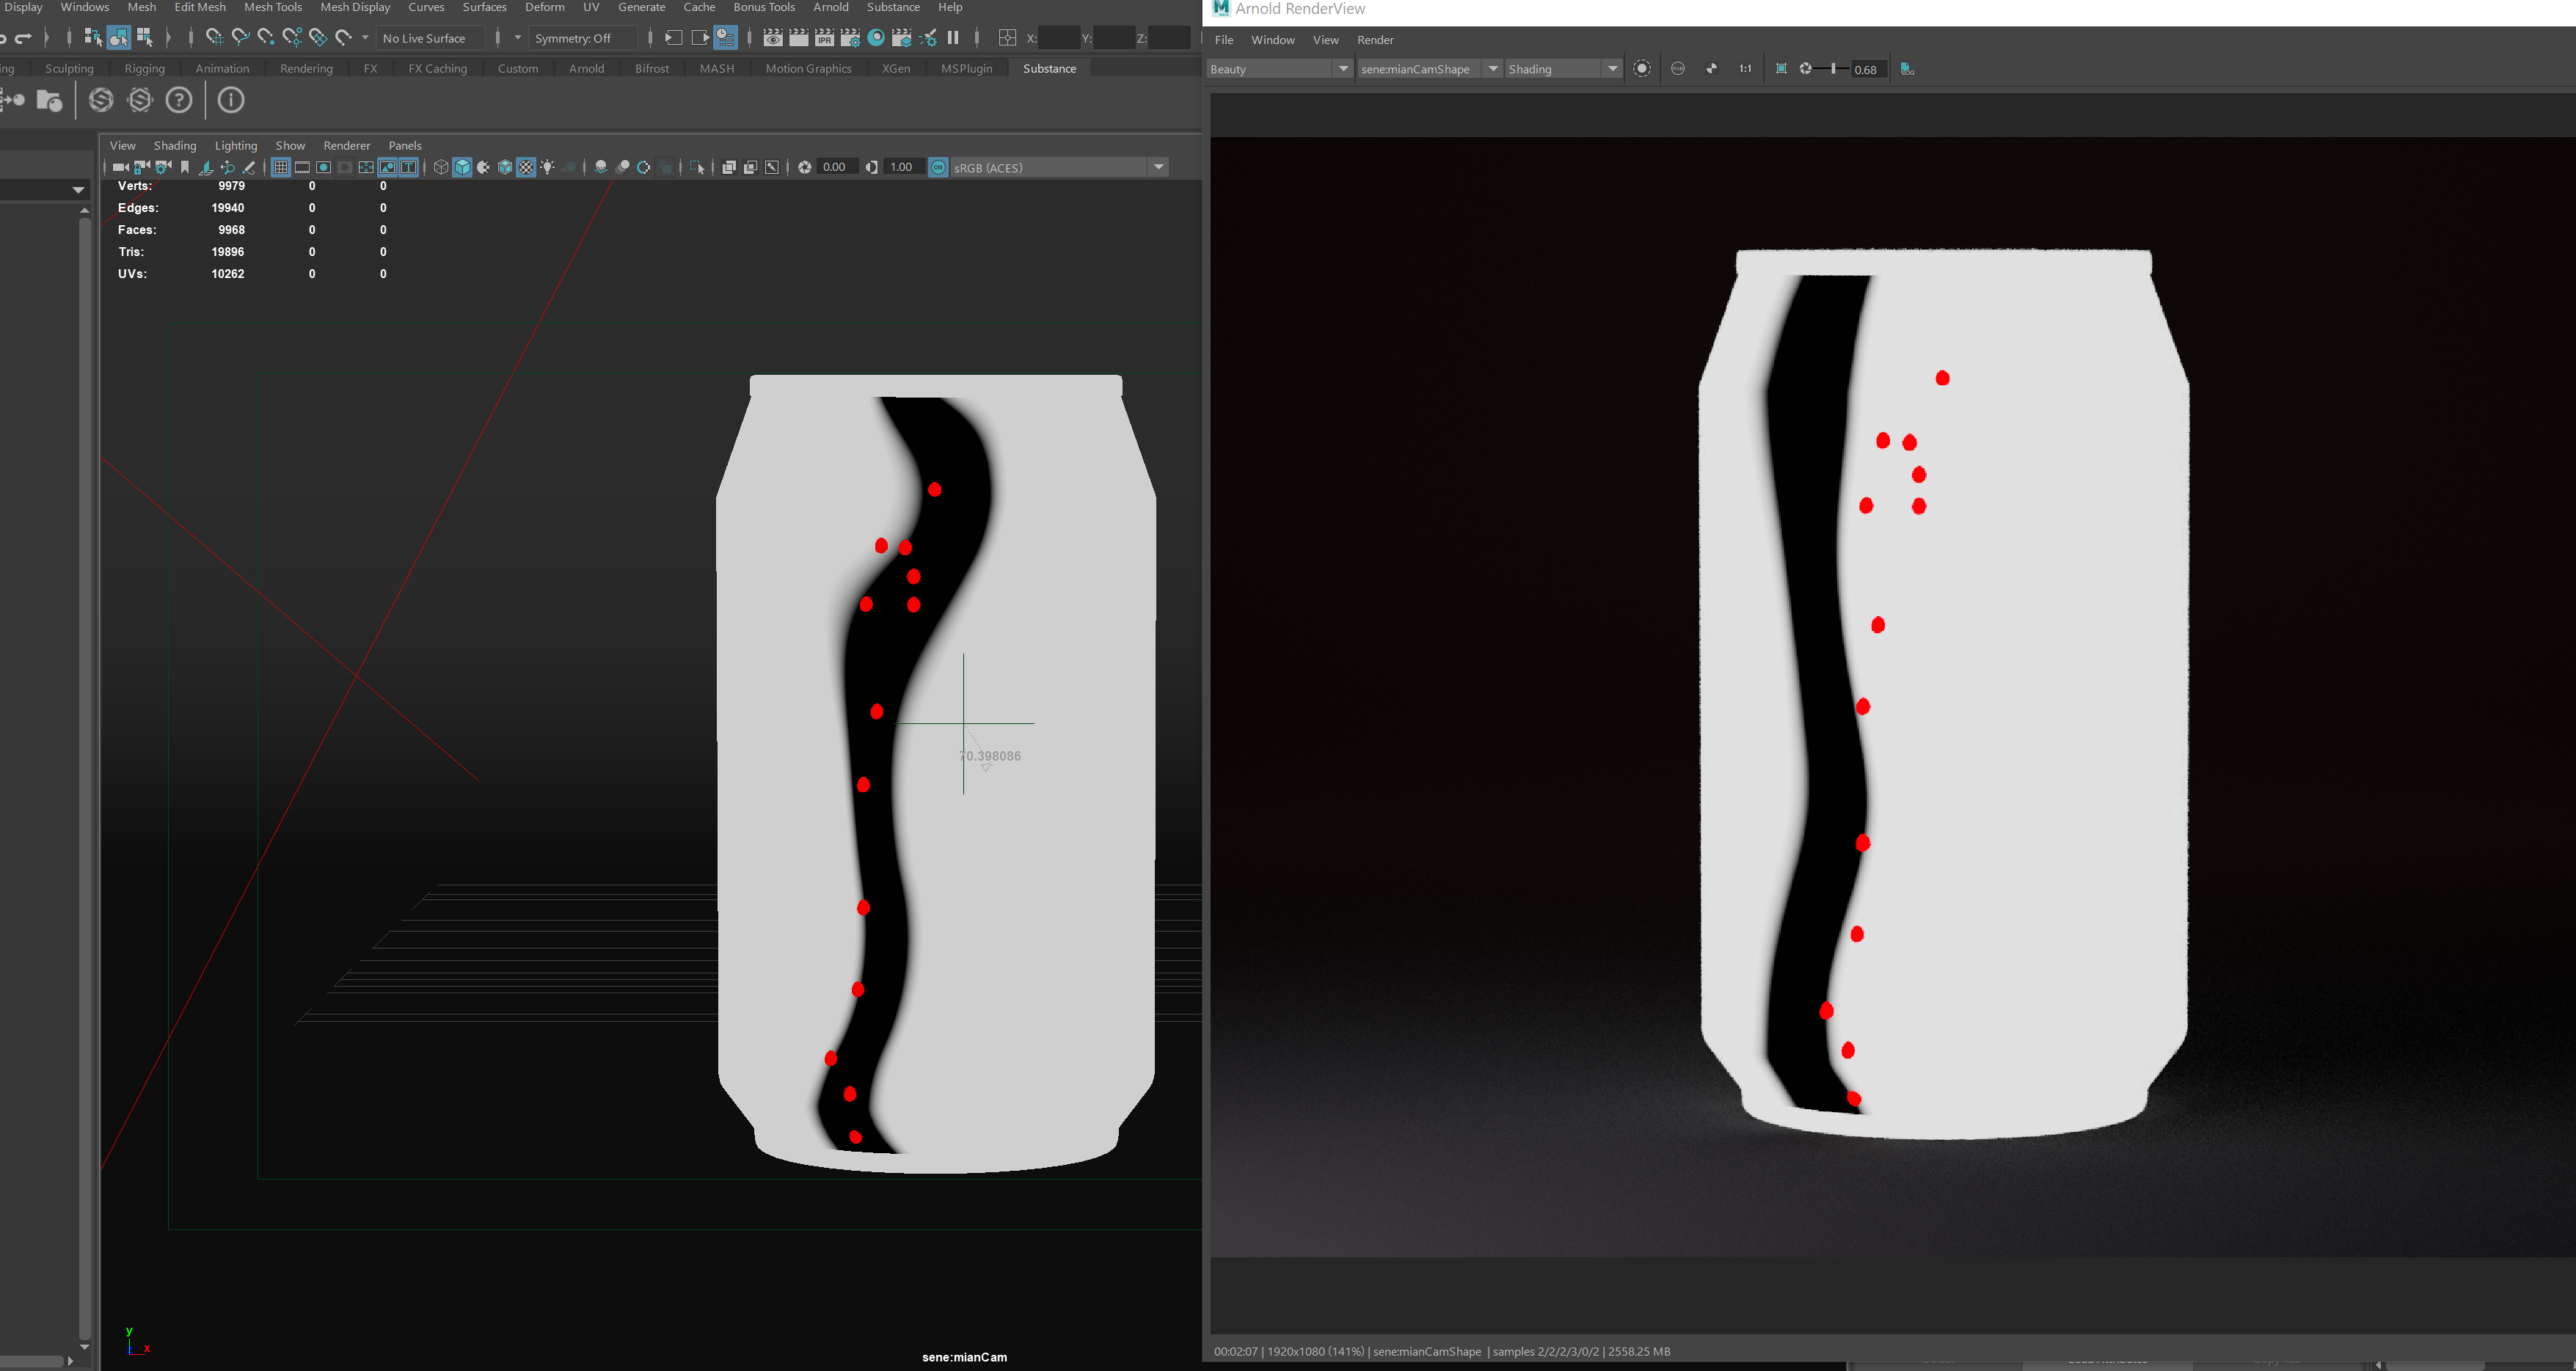This screenshot has height=1371, width=2576.
Task: Enable wireframe display cube icon
Action: [x=441, y=167]
